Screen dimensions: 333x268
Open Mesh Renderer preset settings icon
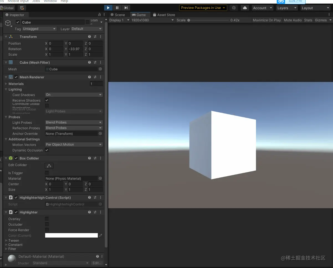click(x=95, y=77)
